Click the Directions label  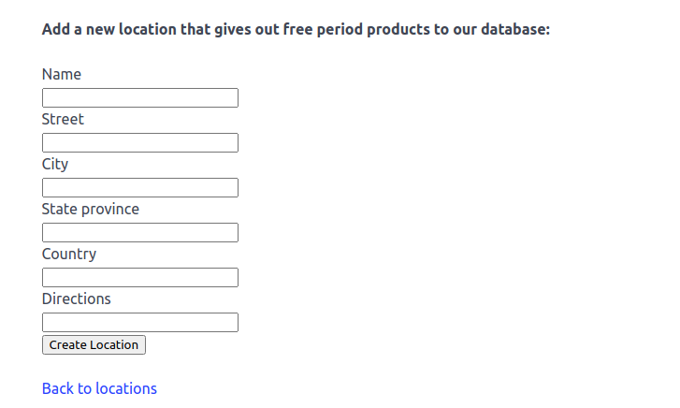(x=77, y=299)
